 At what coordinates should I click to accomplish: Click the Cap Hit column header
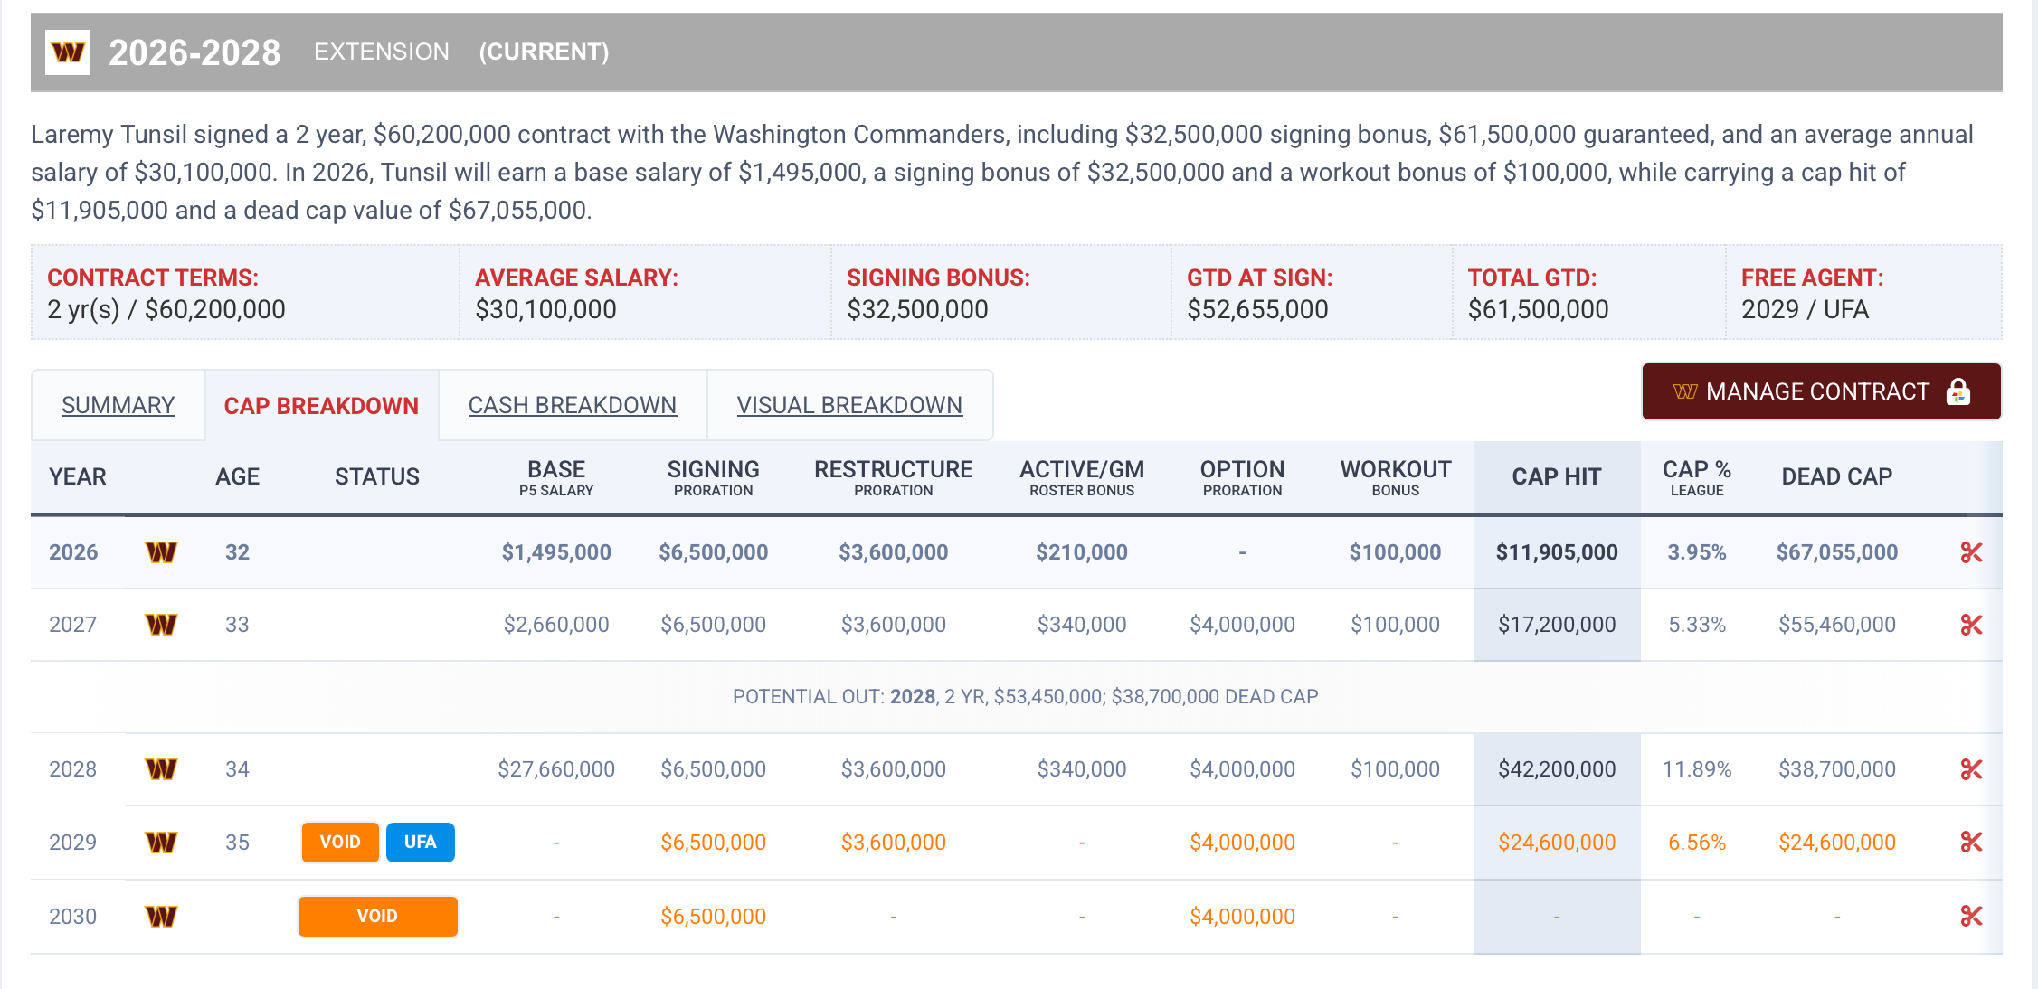click(x=1556, y=476)
